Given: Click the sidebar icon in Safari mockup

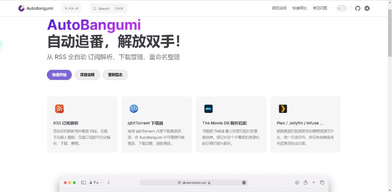Looking at the screenshot, I should pos(83,183).
